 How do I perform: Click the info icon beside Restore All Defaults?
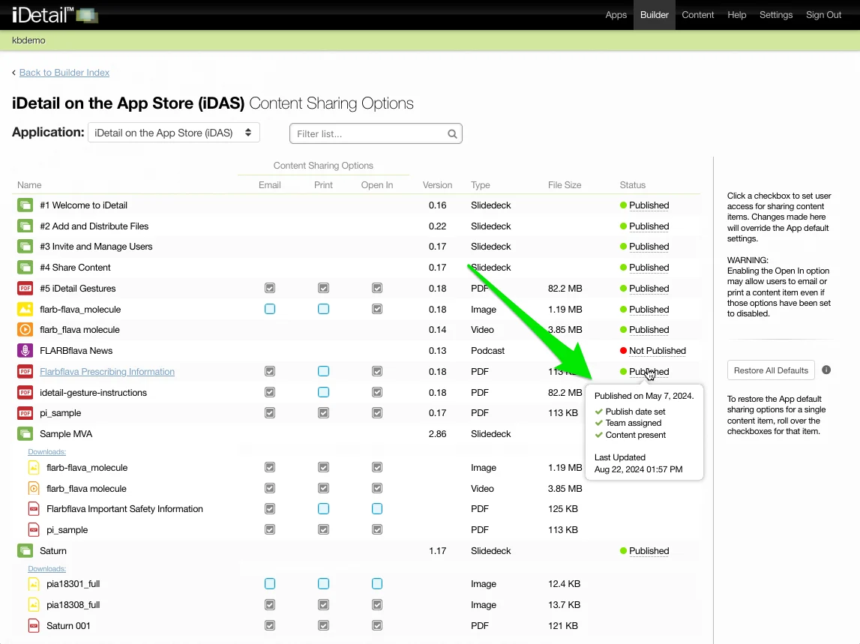(x=826, y=370)
